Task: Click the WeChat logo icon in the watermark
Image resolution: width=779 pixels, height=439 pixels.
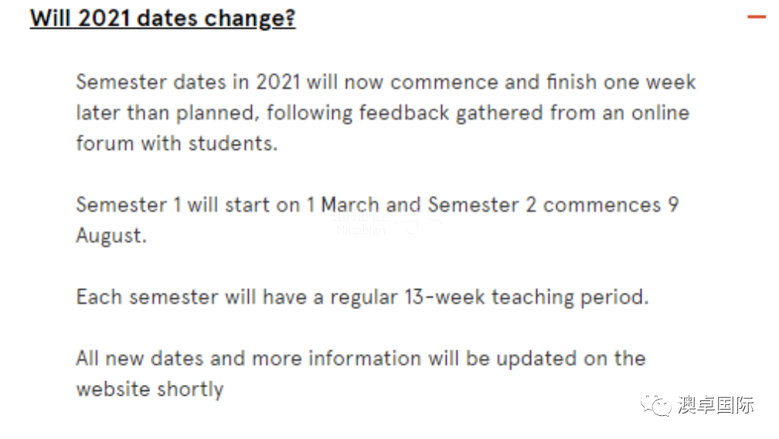Action: [656, 405]
